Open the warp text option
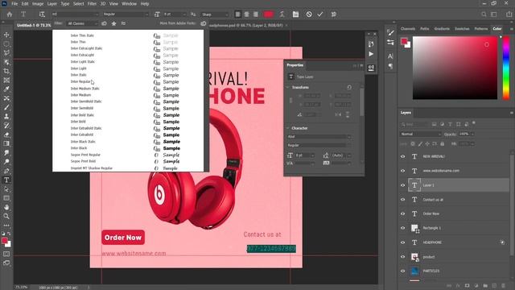 (282, 14)
